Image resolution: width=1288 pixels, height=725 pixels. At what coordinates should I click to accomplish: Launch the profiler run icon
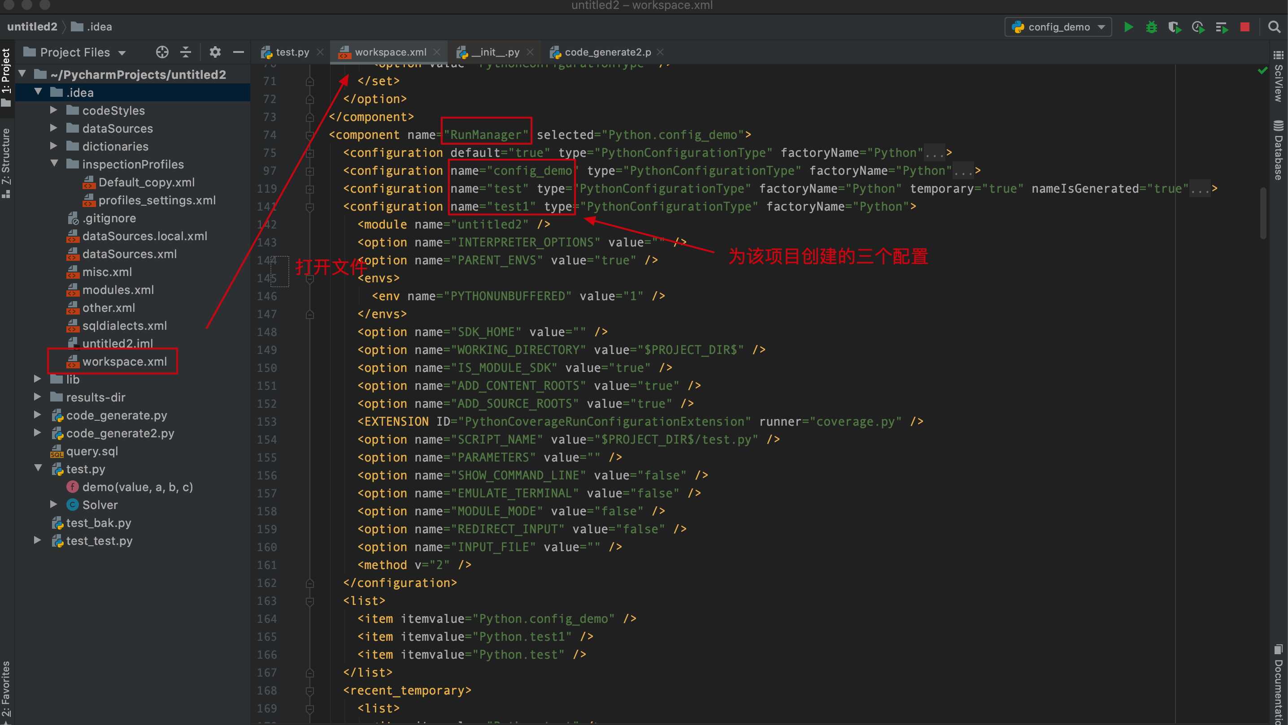coord(1198,27)
